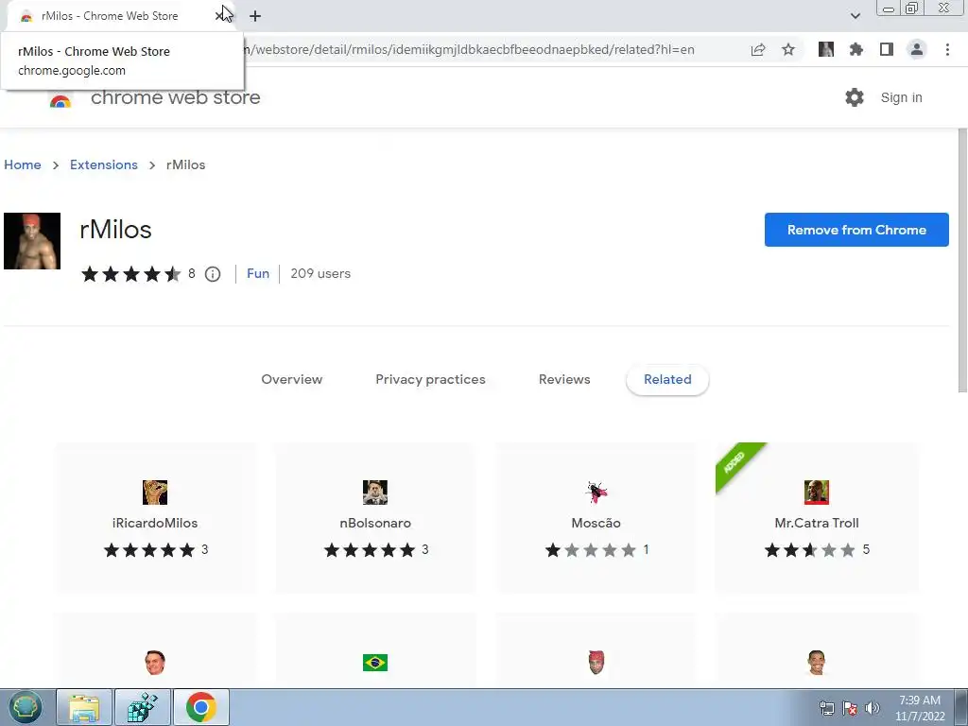Switch to the Overview tab
Screen dimensions: 968x726
pyautogui.click(x=292, y=379)
